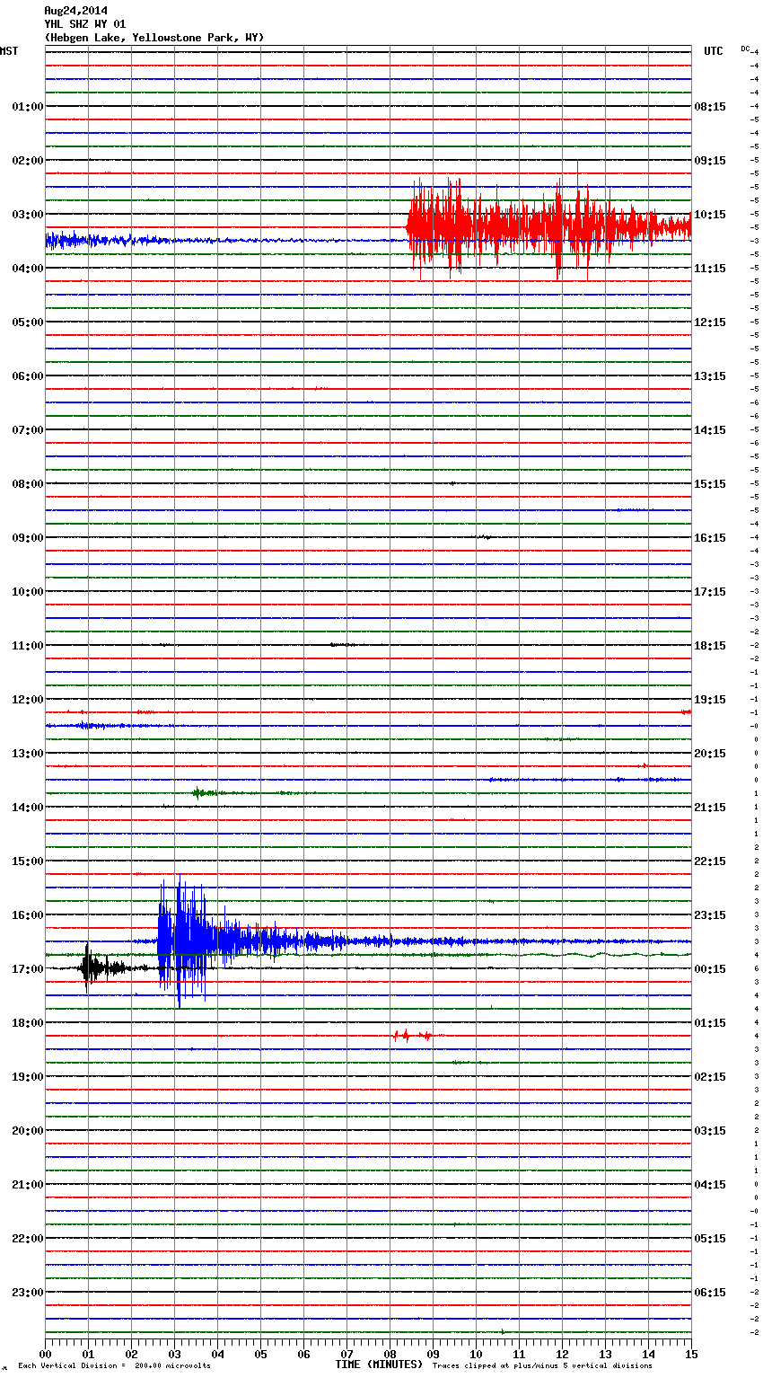Screen dimensions: 763x1378
Task: Select the 07:00 MST row label
Action: pyautogui.click(x=27, y=430)
